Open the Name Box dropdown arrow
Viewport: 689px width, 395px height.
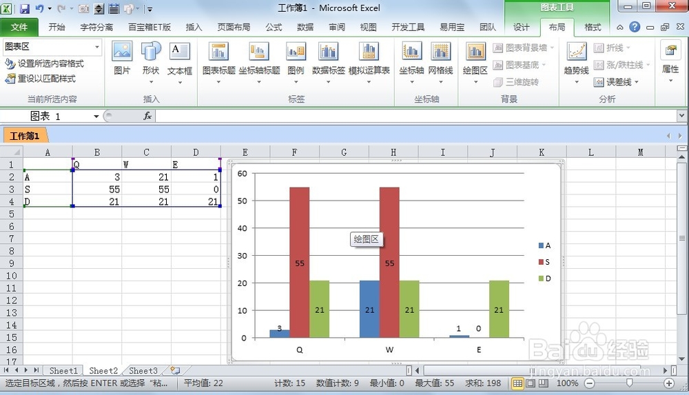pyautogui.click(x=96, y=116)
